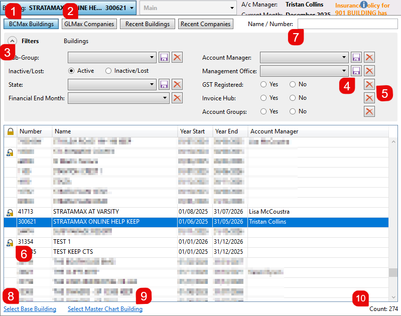Sort by the Name column header
The width and height of the screenshot is (401, 316).
pos(115,131)
